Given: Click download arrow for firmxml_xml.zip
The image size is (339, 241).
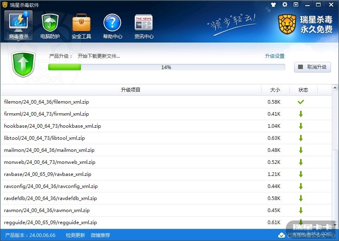Looking at the screenshot, I should click(301, 114).
